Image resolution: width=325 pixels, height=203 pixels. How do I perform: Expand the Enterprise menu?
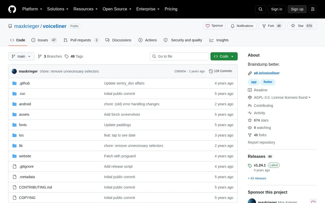[x=148, y=9]
